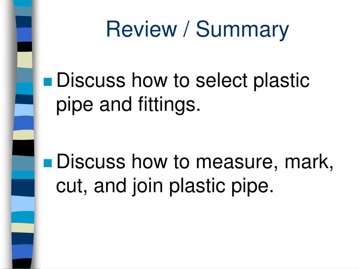Viewport: 359px width, 269px height.
Task: Click the word 'mark,' in second bullet
Action: point(309,162)
